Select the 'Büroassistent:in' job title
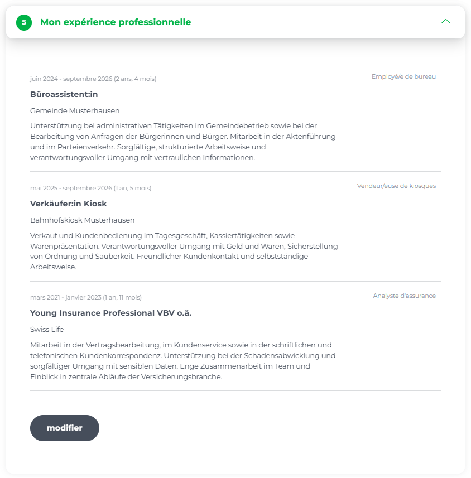Image resolution: width=471 pixels, height=478 pixels. 64,94
